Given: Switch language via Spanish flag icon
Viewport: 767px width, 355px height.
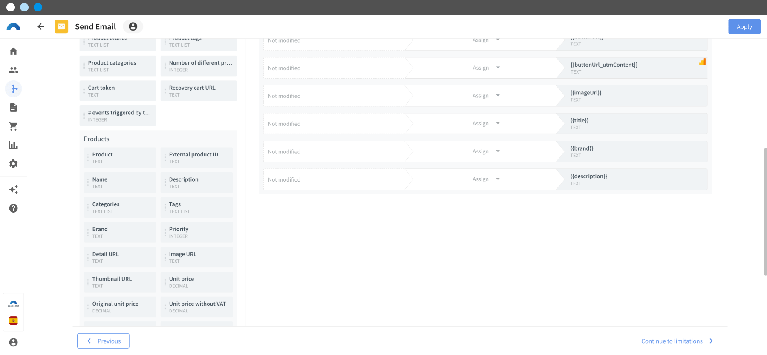Looking at the screenshot, I should coord(14,321).
